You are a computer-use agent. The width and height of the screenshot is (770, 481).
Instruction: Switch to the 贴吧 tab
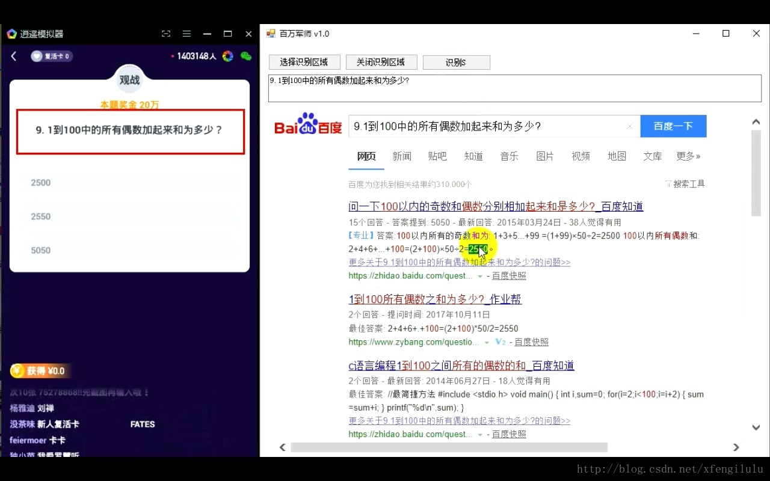click(437, 156)
